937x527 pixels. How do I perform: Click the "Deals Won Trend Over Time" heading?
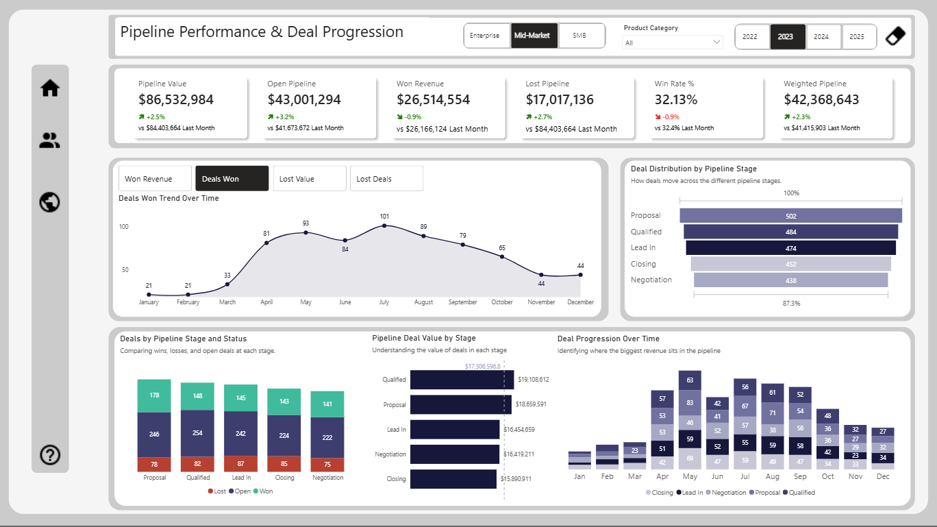click(168, 199)
